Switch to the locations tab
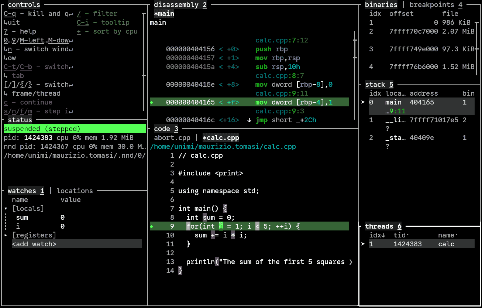The width and height of the screenshot is (482, 308). click(x=75, y=191)
